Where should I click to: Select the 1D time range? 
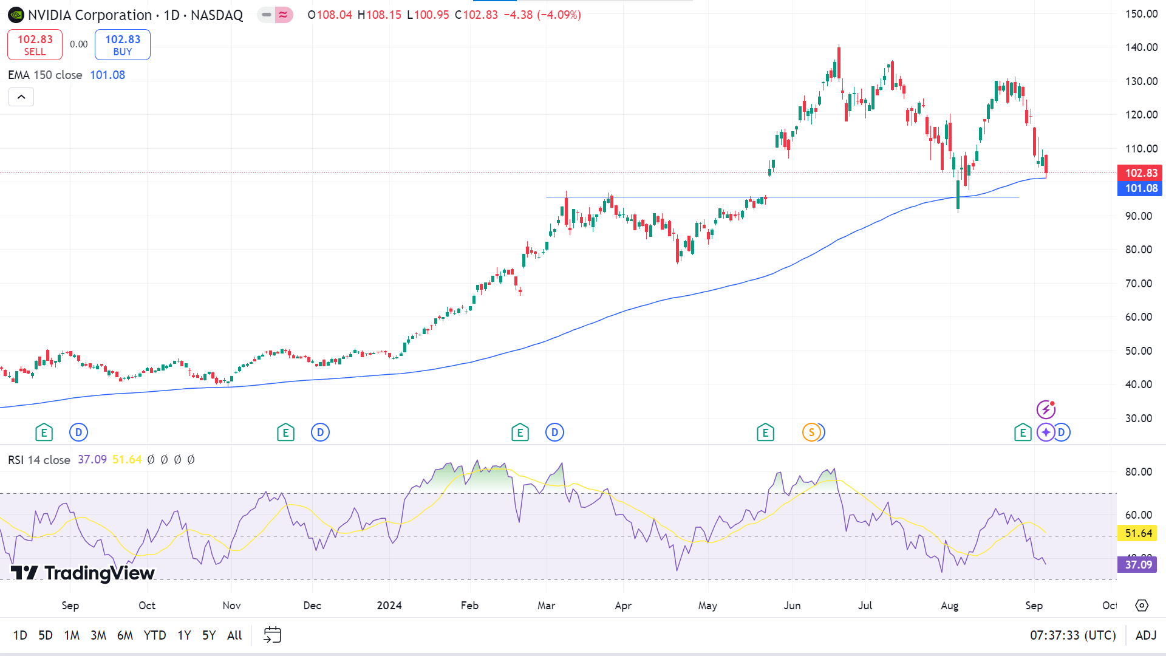(20, 635)
